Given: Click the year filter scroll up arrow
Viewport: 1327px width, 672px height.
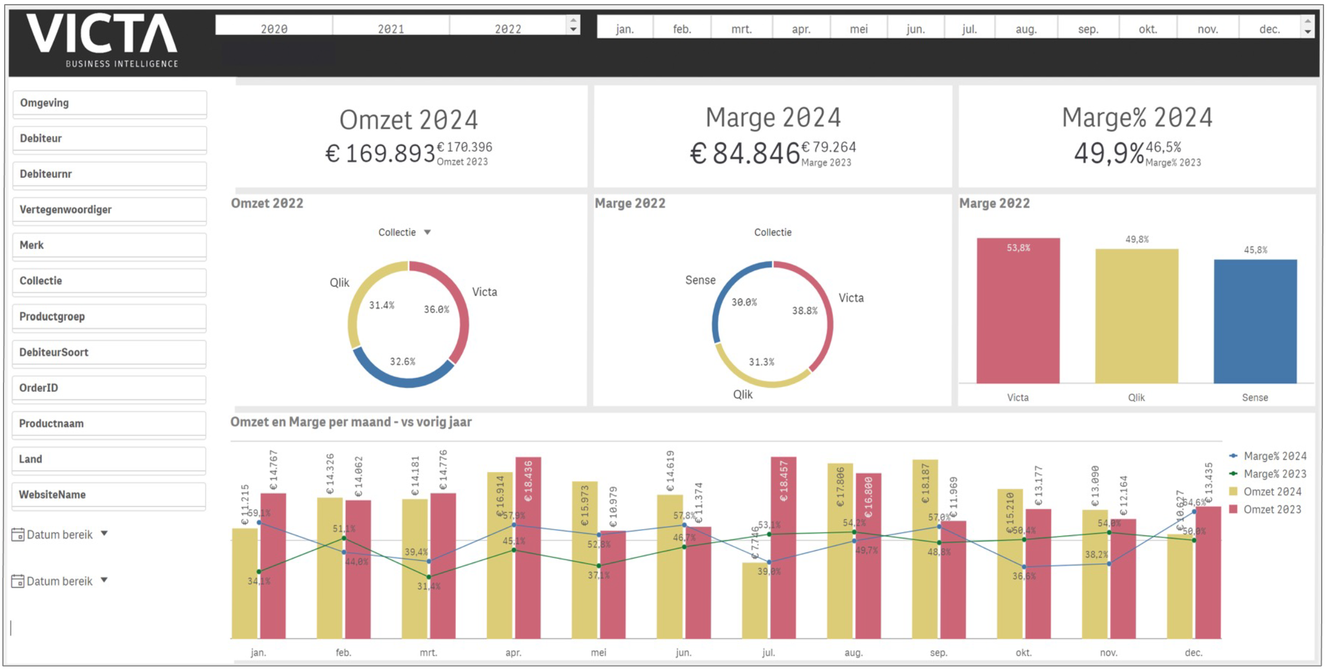Looking at the screenshot, I should (x=574, y=20).
